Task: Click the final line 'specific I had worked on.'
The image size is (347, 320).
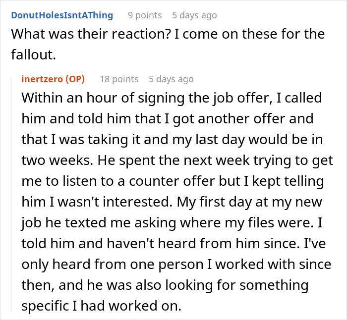Action: [x=101, y=306]
